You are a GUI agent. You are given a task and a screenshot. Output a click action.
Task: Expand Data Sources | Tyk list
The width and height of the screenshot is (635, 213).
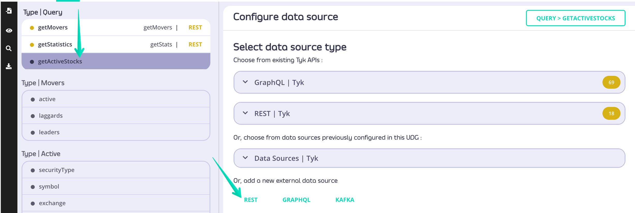[x=245, y=158]
